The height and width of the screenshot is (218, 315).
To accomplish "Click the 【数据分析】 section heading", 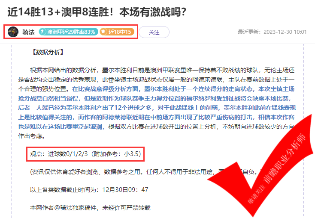I will point(48,52).
